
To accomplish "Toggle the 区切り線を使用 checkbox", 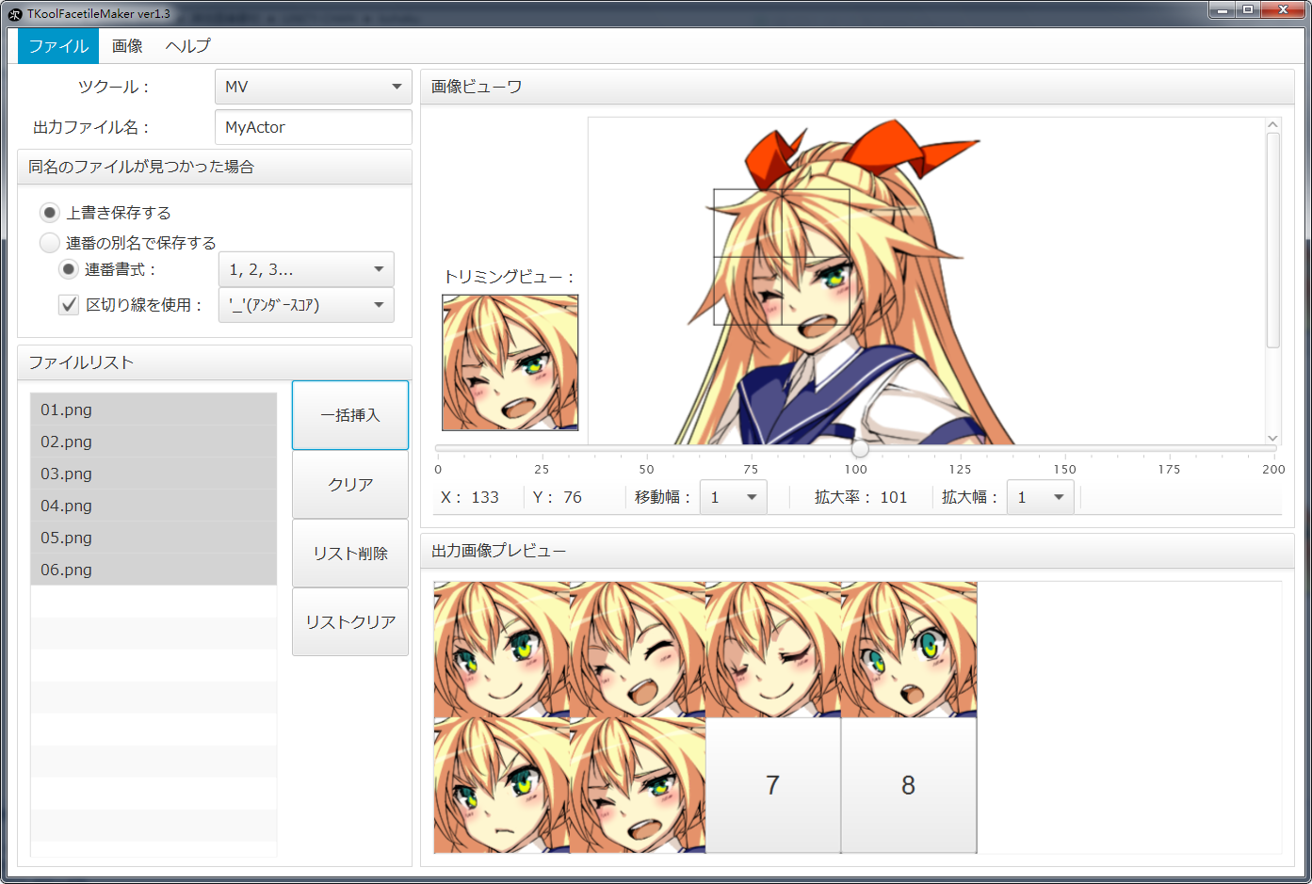I will pyautogui.click(x=69, y=305).
